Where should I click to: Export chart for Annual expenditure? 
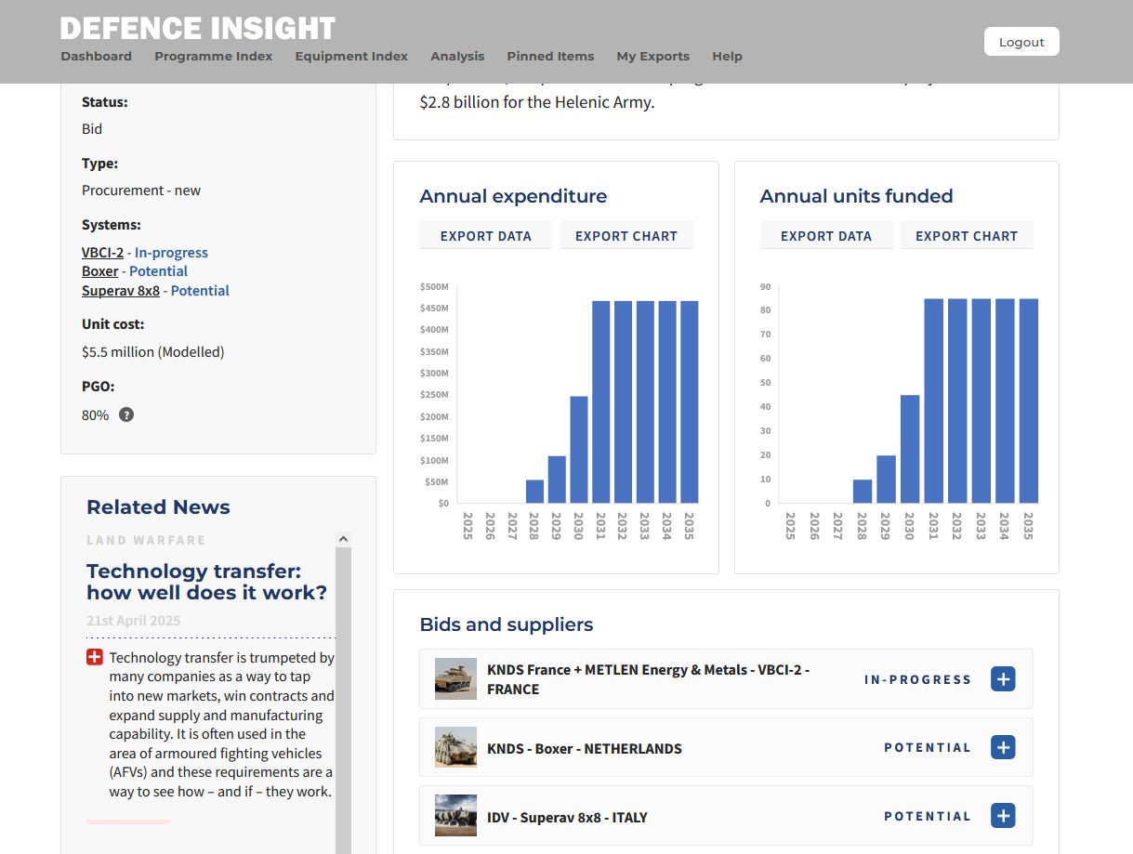(x=626, y=236)
